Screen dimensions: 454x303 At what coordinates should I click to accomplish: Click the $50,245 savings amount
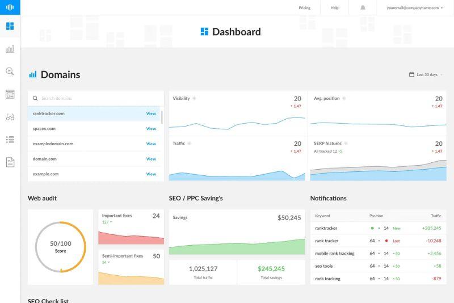coord(289,218)
